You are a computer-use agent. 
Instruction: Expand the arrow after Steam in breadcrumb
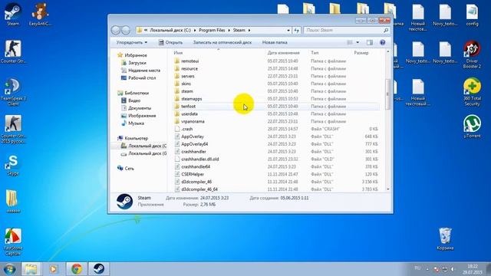tap(249, 31)
